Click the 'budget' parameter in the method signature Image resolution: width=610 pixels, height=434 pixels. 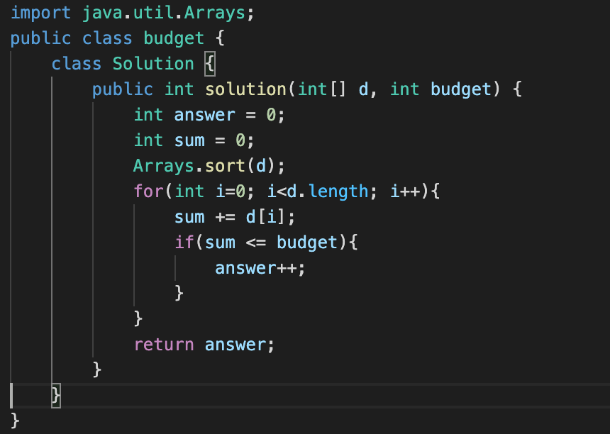pyautogui.click(x=461, y=89)
